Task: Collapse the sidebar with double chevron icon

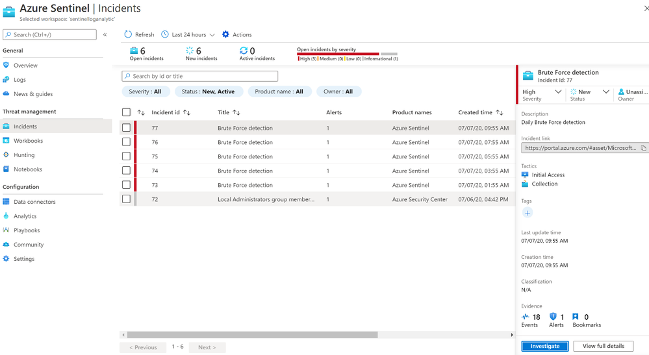Action: click(x=105, y=34)
